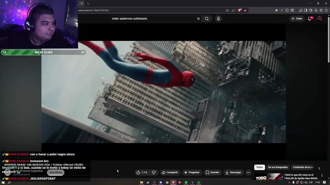Click the Spider-Man video player area

click(x=163, y=92)
